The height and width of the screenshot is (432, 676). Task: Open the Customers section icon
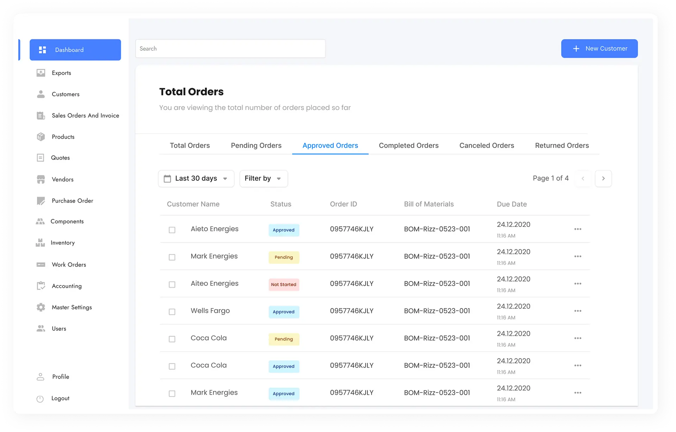[40, 94]
